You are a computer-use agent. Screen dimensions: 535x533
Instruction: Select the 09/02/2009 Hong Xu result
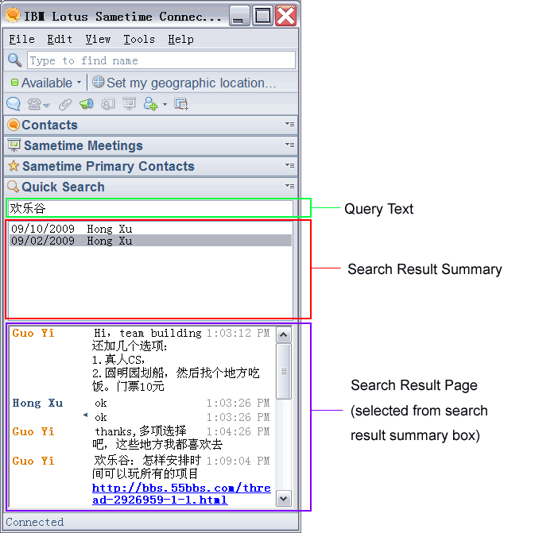(150, 241)
